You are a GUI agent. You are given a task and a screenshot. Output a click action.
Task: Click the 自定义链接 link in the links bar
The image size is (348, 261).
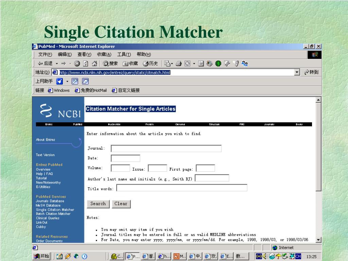(x=126, y=90)
